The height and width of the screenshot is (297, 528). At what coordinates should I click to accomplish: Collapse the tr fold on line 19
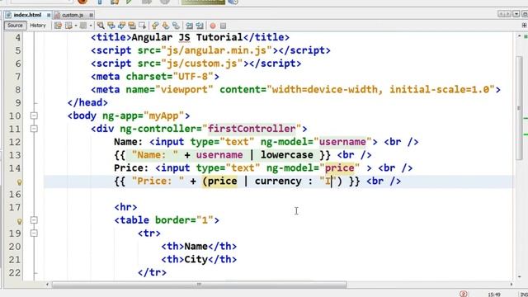click(x=34, y=233)
